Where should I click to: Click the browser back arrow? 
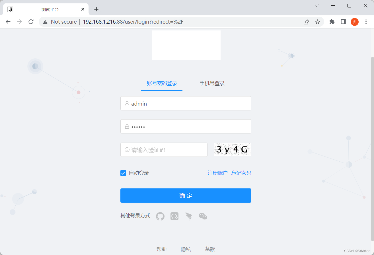coord(8,22)
